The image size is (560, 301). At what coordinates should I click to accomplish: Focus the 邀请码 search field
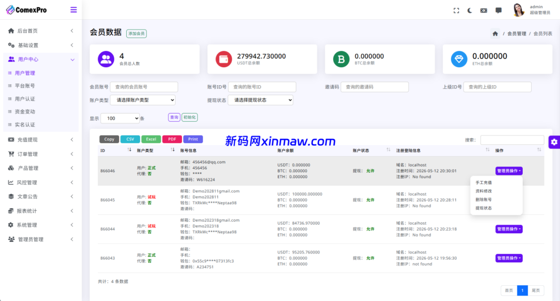coord(375,87)
